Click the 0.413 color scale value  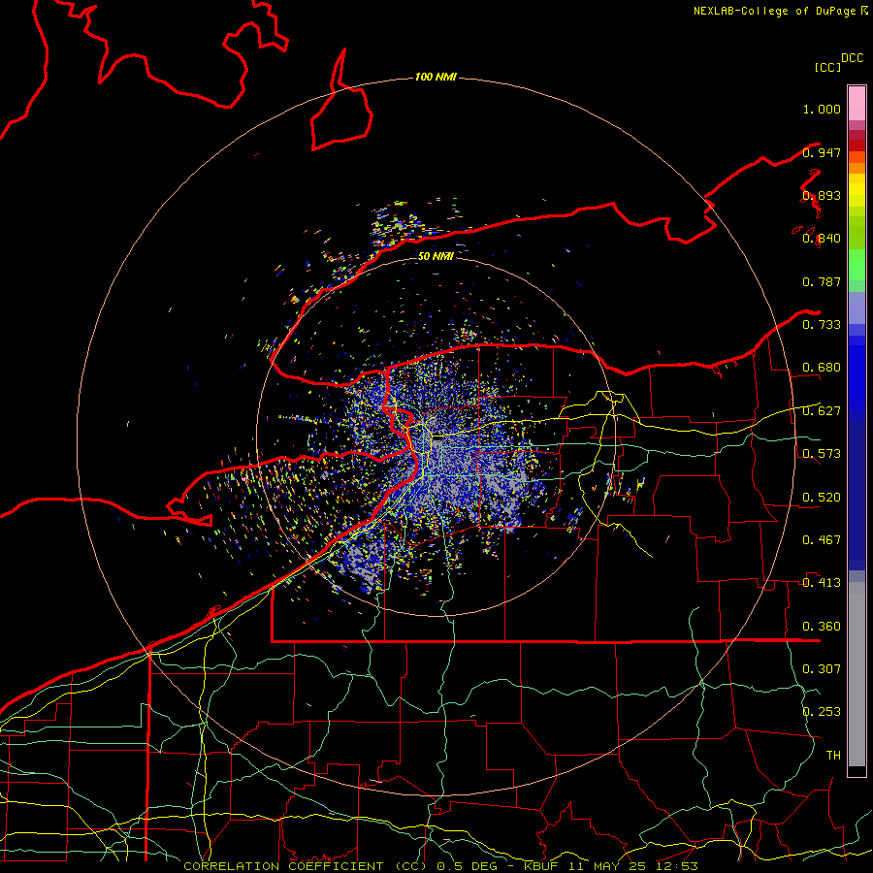(822, 583)
